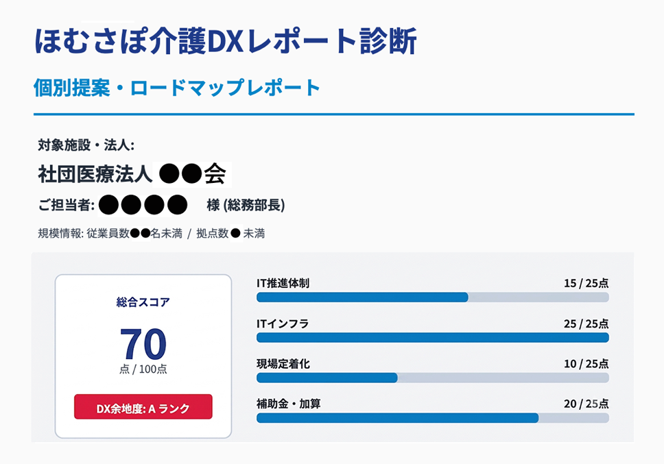This screenshot has width=664, height=464.
Task: Select the 個別提案・ロードマップレポート subtitle
Action: (177, 88)
